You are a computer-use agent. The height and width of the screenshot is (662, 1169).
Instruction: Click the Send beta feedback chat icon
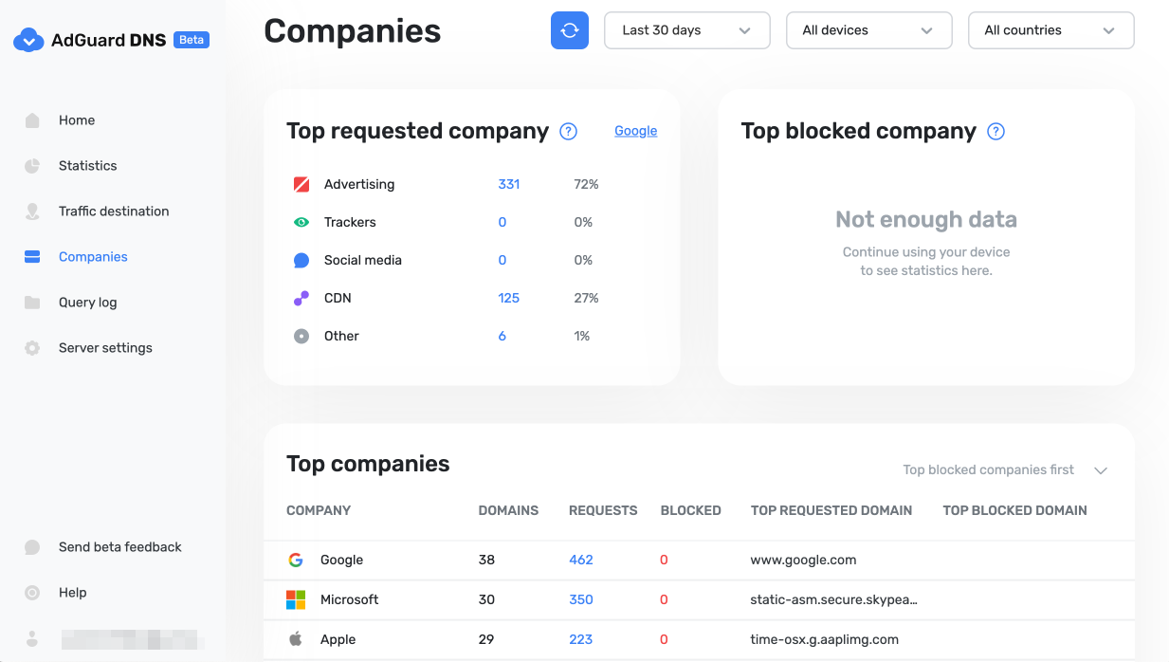pyautogui.click(x=32, y=547)
